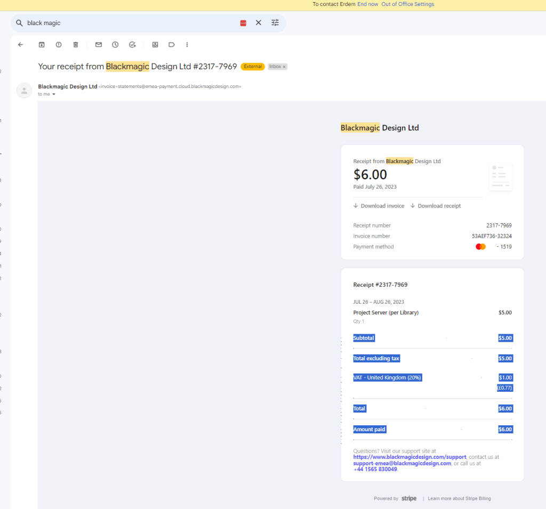
Task: Click the $6.00 receipt amount
Action: tap(370, 174)
